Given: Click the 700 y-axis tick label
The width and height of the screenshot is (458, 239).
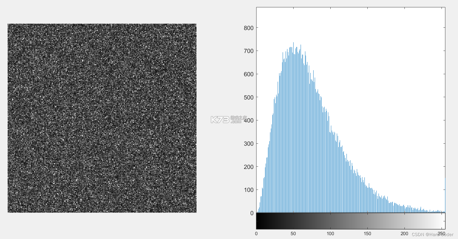Looking at the screenshot, I should coord(249,51).
